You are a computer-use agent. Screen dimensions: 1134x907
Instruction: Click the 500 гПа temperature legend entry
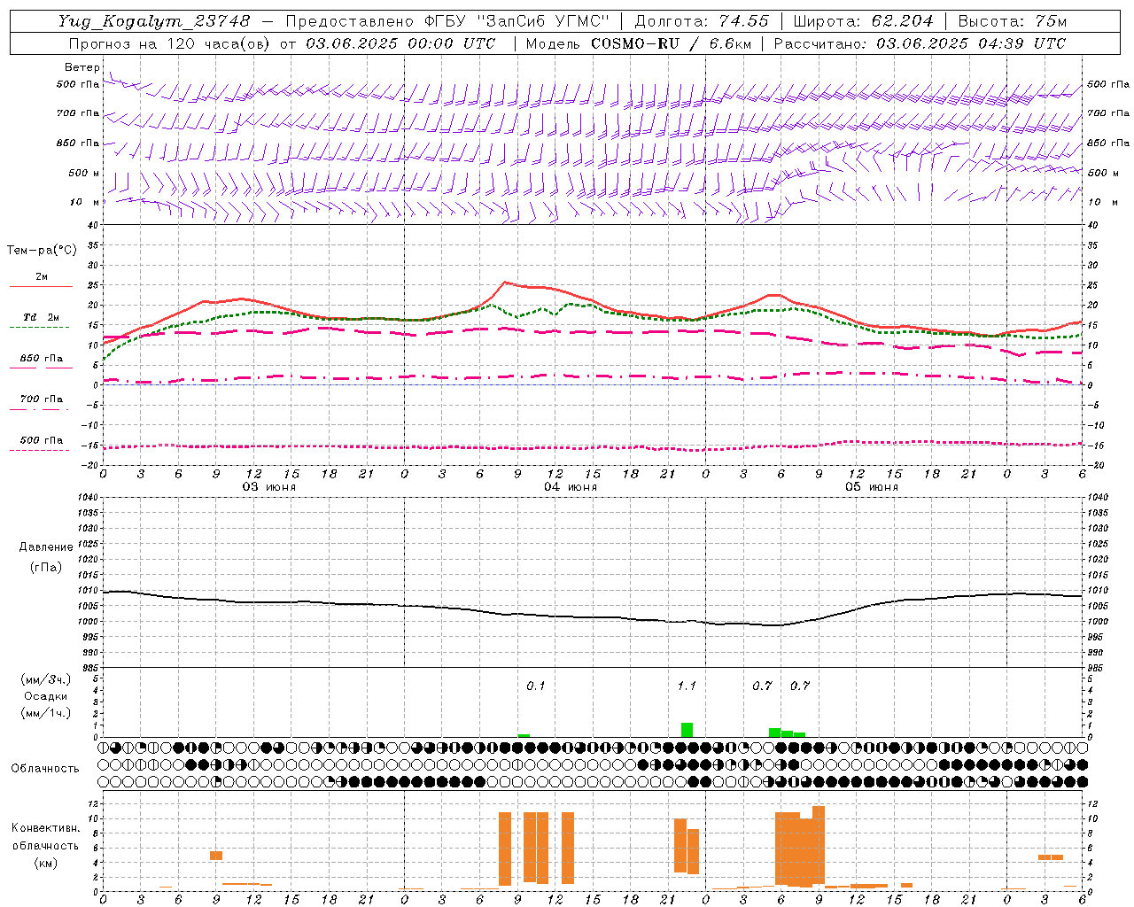tap(42, 440)
